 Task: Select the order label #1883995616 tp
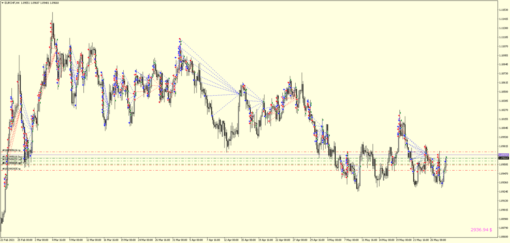pos(11,150)
